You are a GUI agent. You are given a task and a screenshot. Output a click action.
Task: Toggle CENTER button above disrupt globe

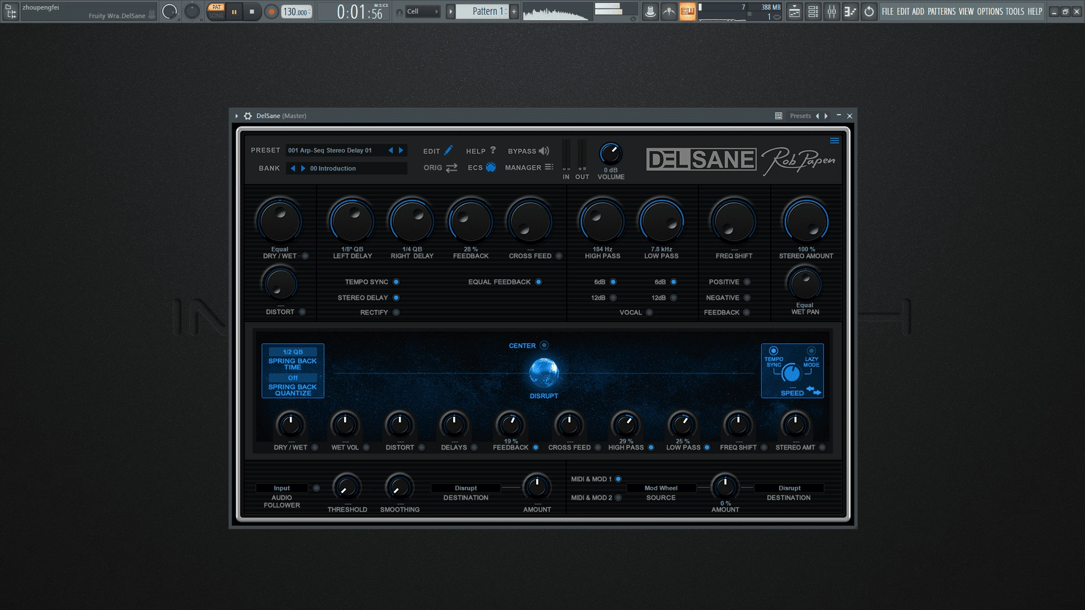click(544, 345)
